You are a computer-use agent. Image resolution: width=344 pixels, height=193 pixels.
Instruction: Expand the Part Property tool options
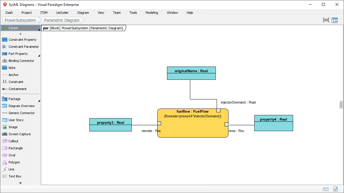pos(39,55)
